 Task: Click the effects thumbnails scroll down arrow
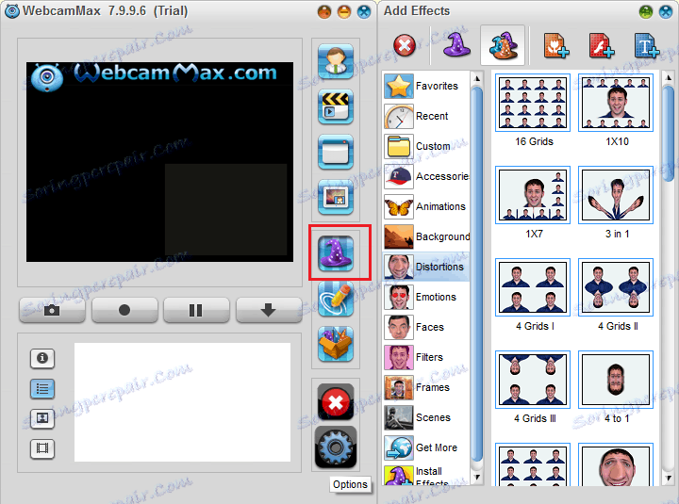[x=669, y=478]
